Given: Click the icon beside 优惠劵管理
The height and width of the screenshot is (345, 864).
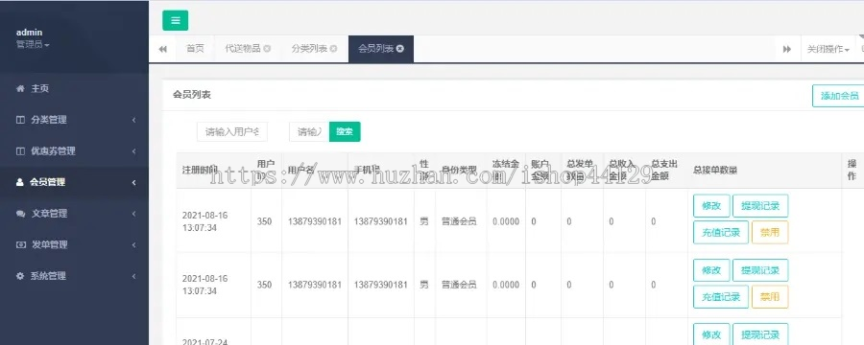Looking at the screenshot, I should point(20,151).
